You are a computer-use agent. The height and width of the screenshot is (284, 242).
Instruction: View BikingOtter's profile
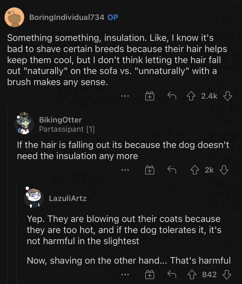[x=60, y=120]
